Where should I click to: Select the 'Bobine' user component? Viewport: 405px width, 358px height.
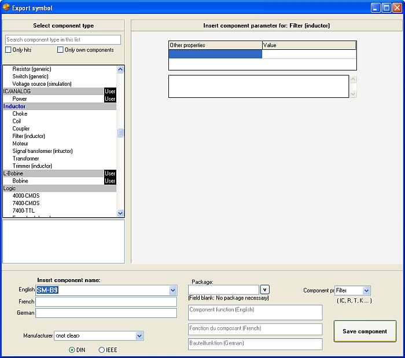click(20, 181)
